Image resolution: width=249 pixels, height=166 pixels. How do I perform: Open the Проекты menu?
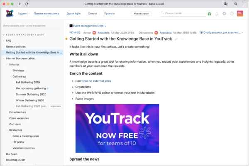click(x=110, y=14)
